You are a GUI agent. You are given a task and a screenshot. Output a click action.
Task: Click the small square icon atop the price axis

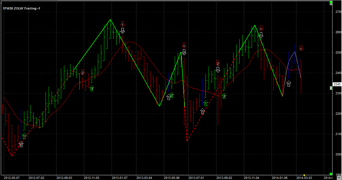(331, 4)
